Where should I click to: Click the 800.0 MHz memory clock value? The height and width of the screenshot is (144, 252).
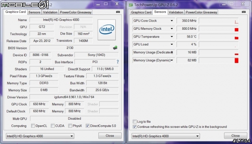(x=187, y=29)
